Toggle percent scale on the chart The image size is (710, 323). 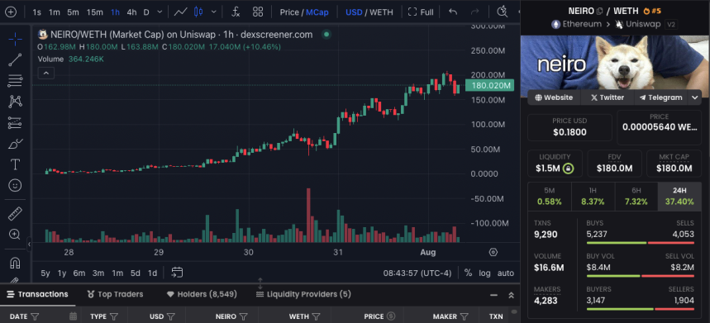coord(468,273)
